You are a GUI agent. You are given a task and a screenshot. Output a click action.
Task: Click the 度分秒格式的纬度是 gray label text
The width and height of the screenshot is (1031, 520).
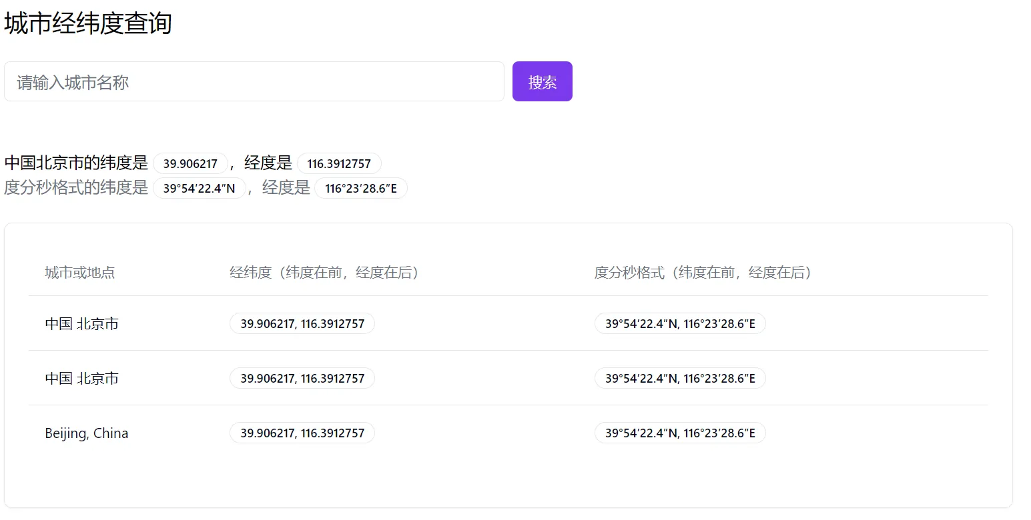76,188
